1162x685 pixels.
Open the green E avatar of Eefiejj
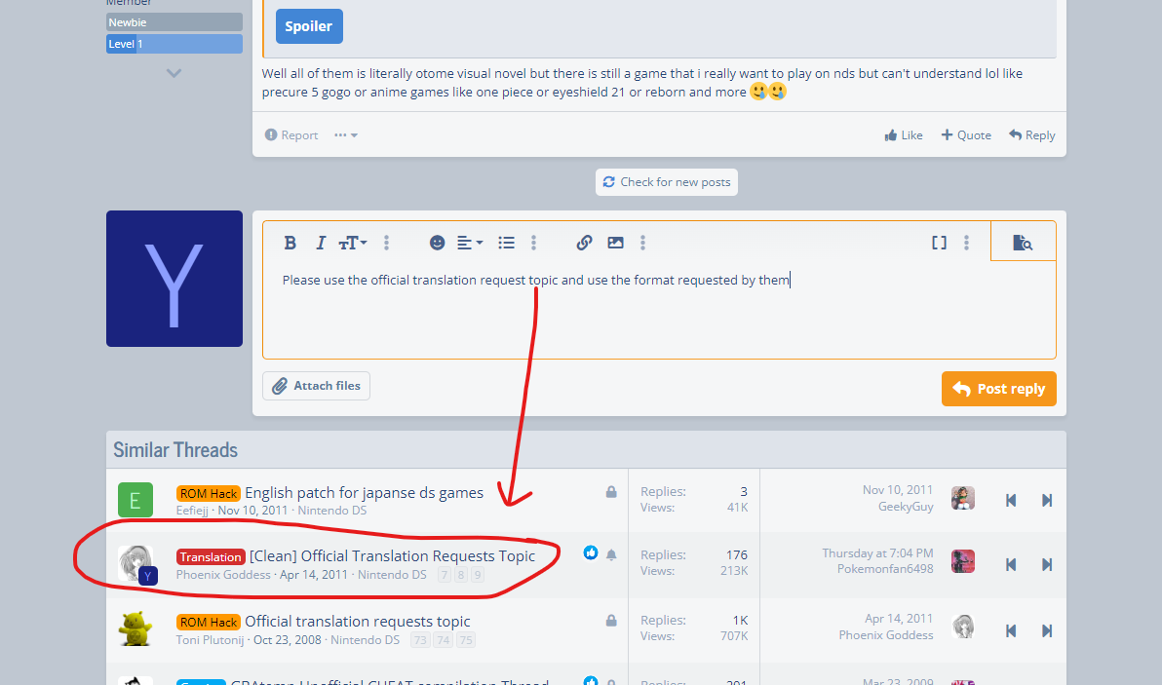click(135, 500)
